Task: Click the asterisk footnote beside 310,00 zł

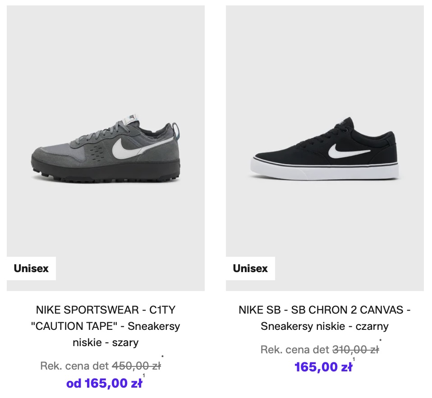Action: (x=381, y=341)
